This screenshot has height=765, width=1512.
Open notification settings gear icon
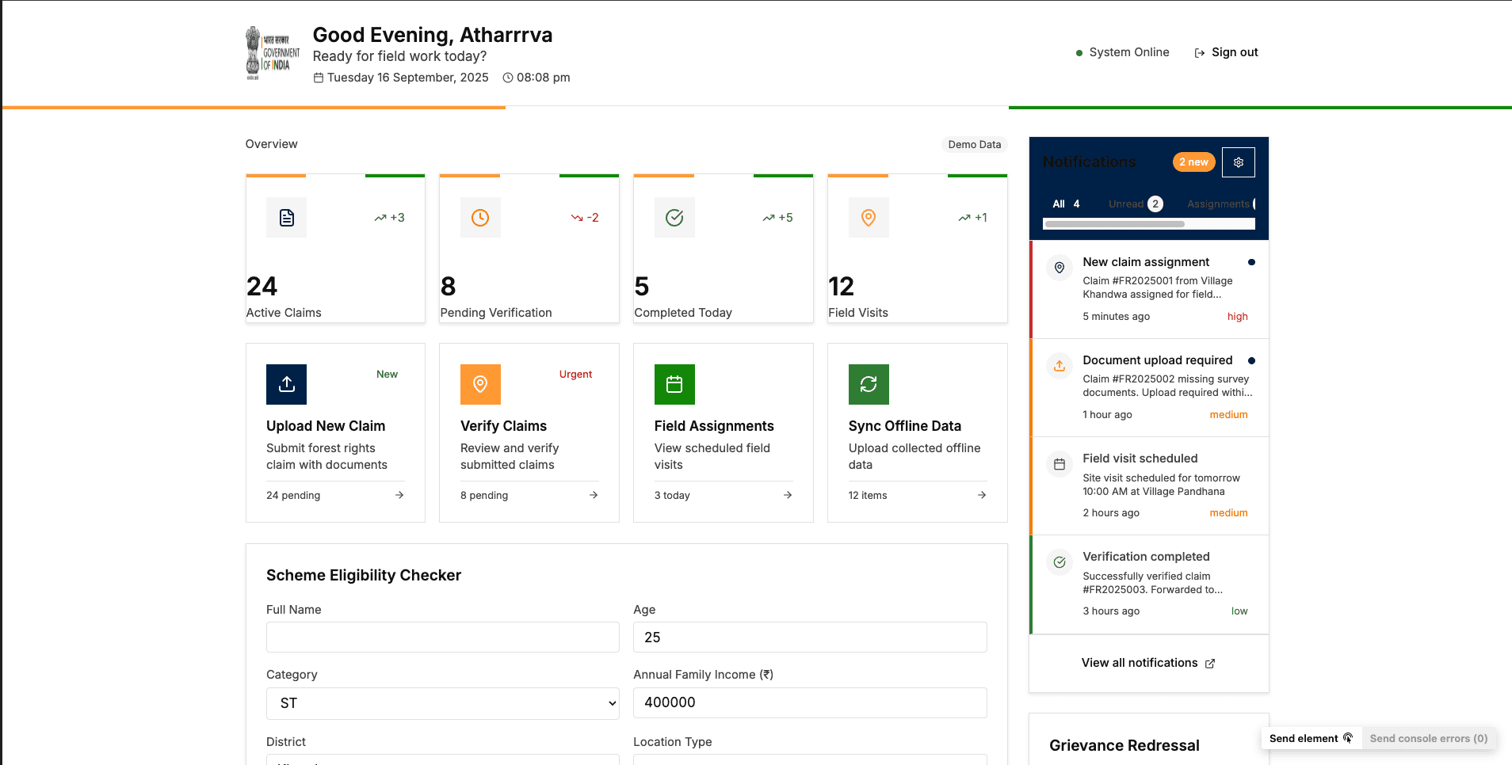click(x=1239, y=162)
